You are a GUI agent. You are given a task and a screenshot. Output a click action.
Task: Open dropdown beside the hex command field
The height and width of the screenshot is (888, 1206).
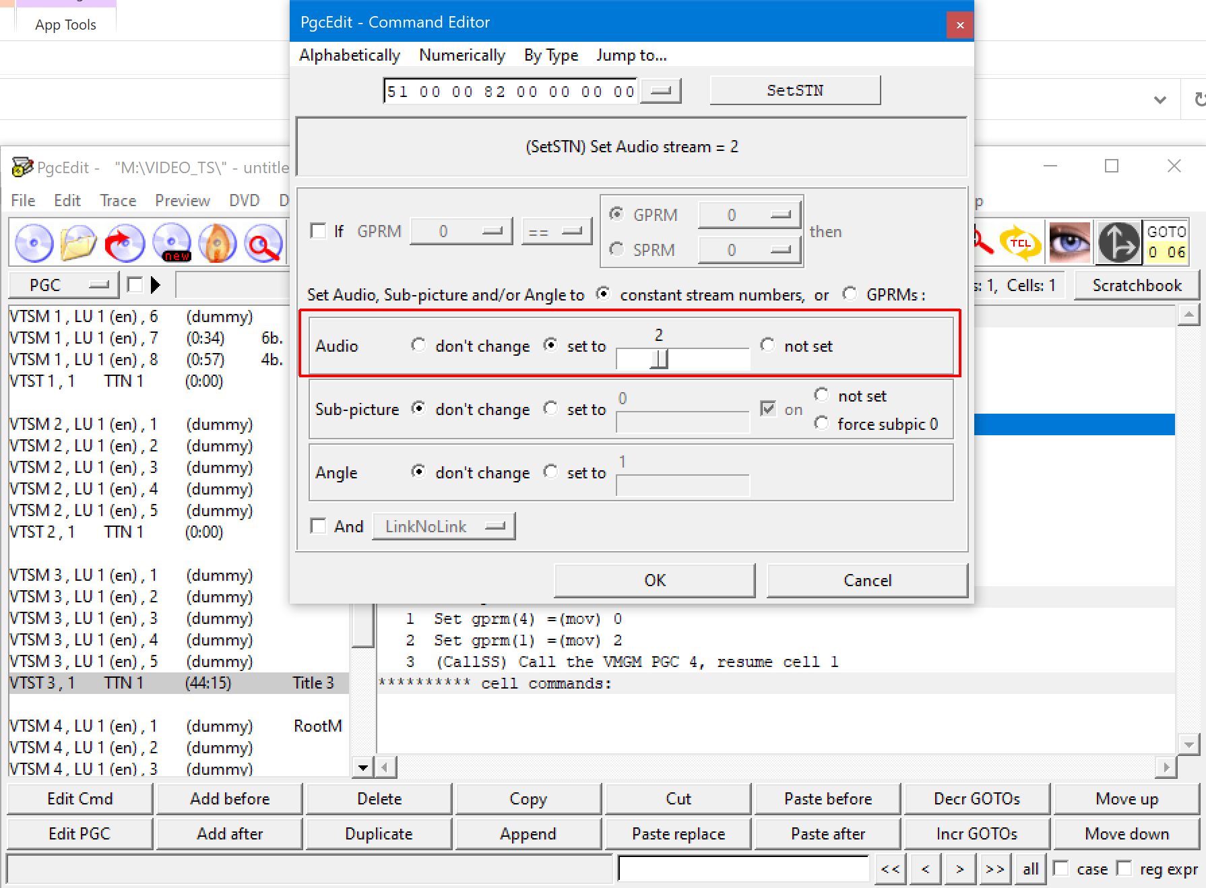click(x=661, y=90)
